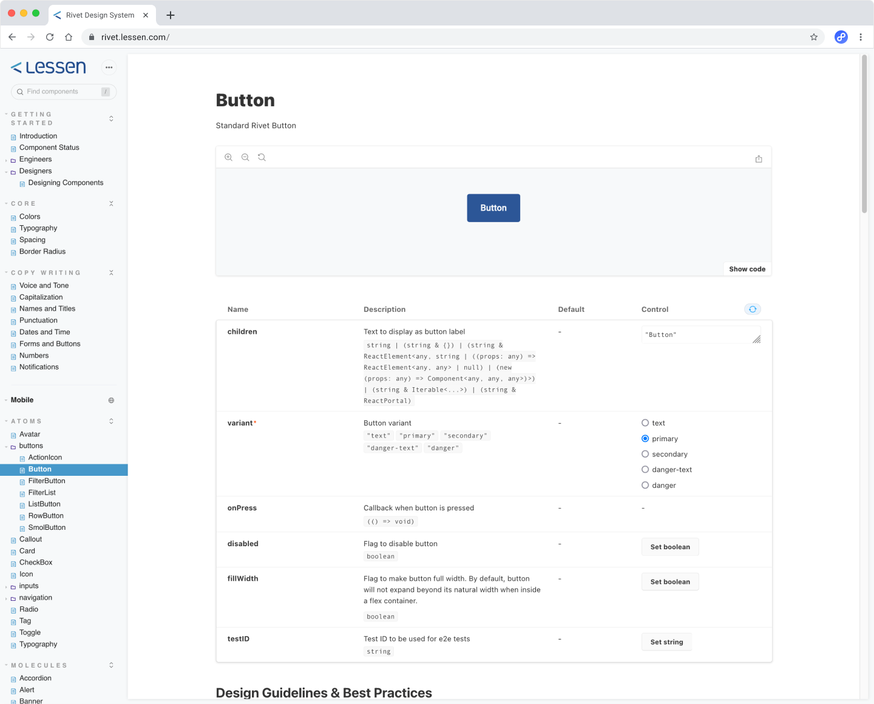Choose the danger-text variant radio button
The width and height of the screenshot is (874, 704).
point(645,470)
